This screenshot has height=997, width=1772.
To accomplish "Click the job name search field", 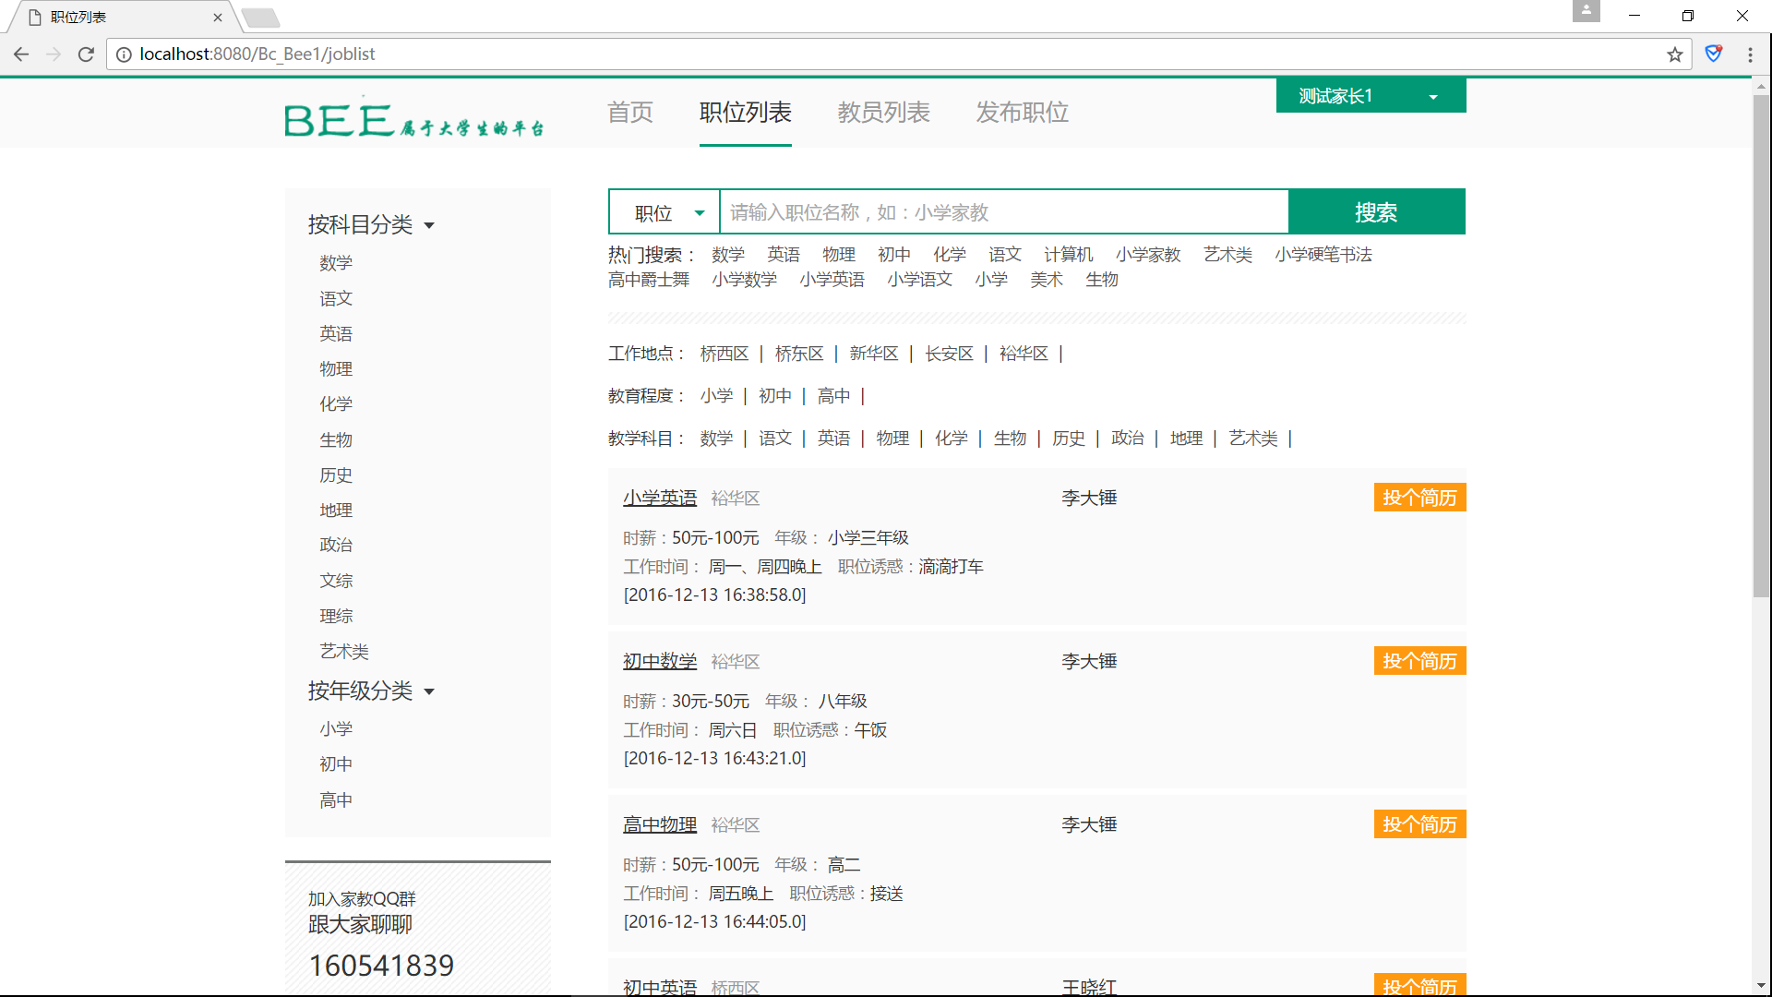I will tap(1003, 213).
